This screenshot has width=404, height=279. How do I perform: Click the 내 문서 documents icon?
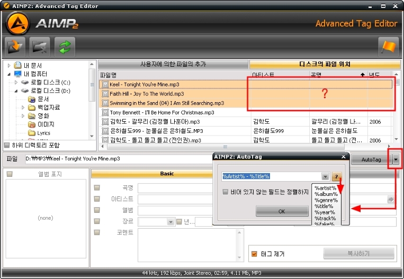[x=17, y=65]
